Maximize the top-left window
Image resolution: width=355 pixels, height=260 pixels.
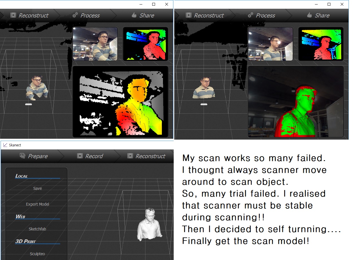(154, 4)
